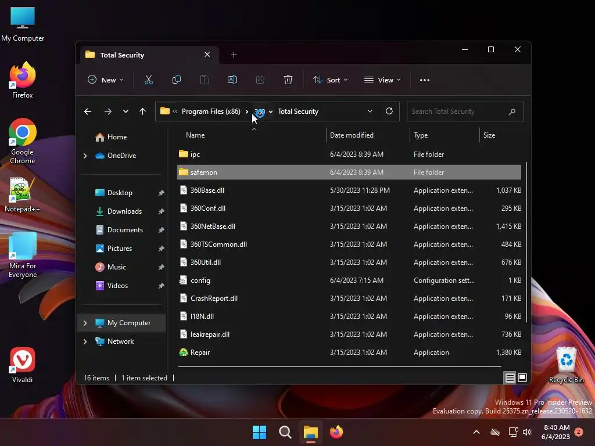Click the Paste clipboard icon

204,80
